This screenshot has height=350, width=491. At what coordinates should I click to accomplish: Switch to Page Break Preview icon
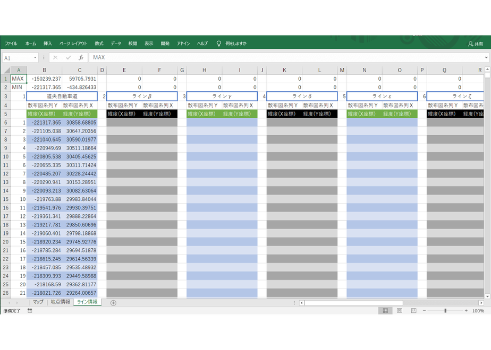pos(413,311)
